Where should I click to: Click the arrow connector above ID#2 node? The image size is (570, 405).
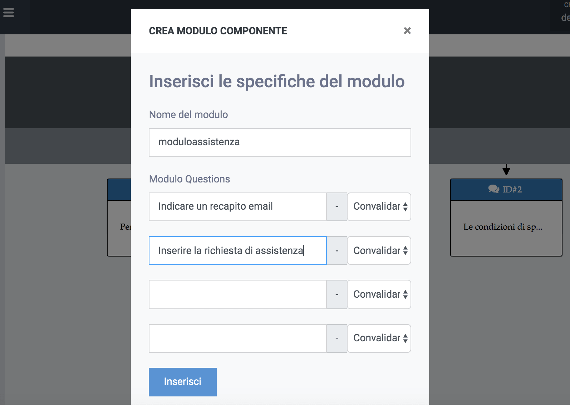tap(506, 170)
